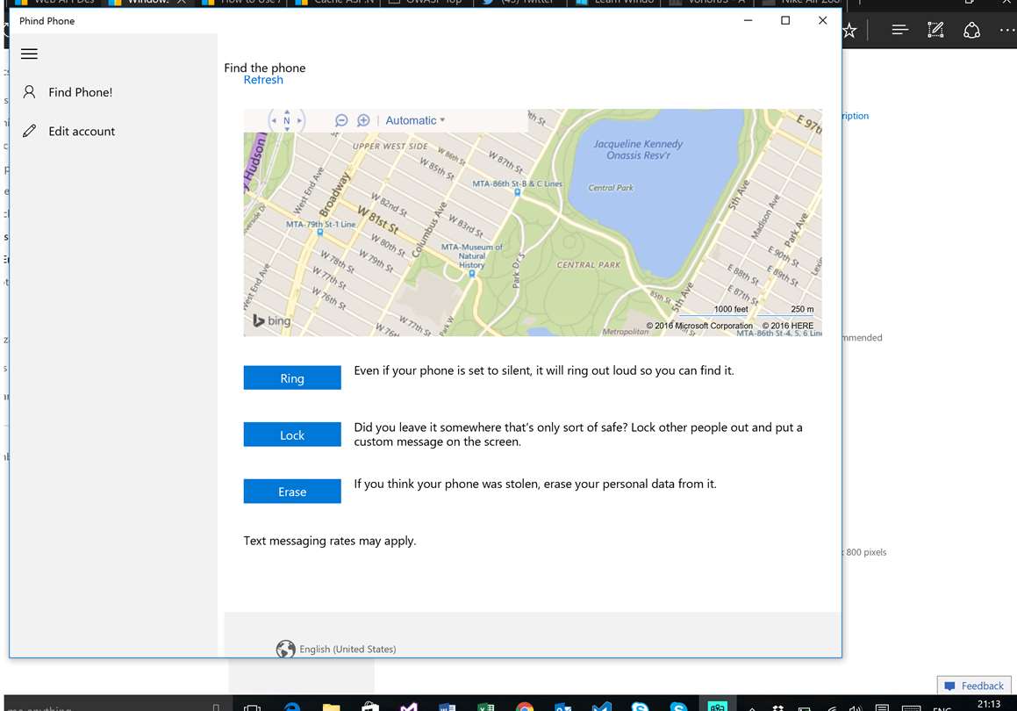Open Edge Hub lines icon

pos(899,30)
